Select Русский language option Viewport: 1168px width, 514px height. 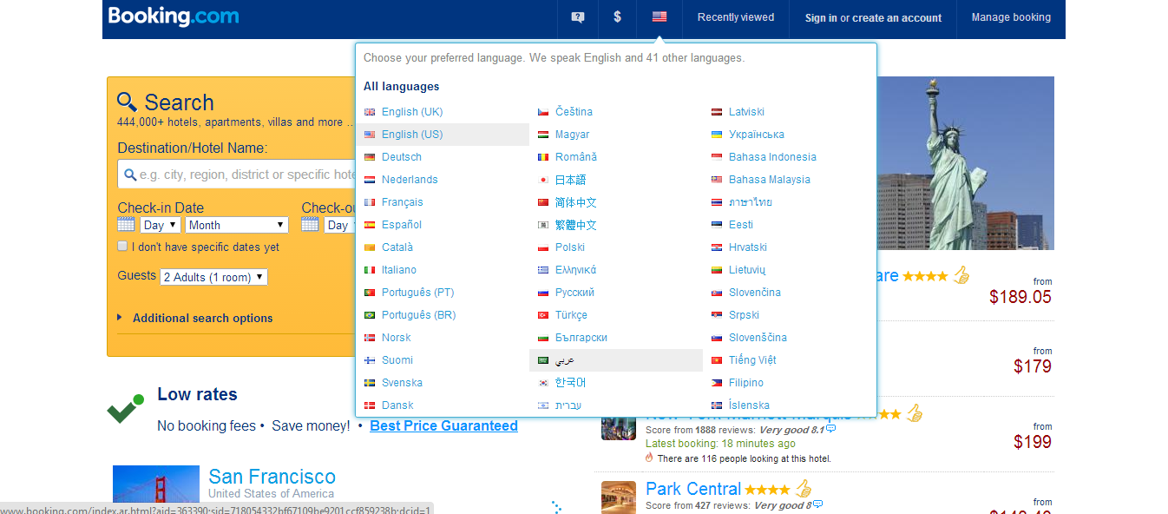click(x=574, y=293)
